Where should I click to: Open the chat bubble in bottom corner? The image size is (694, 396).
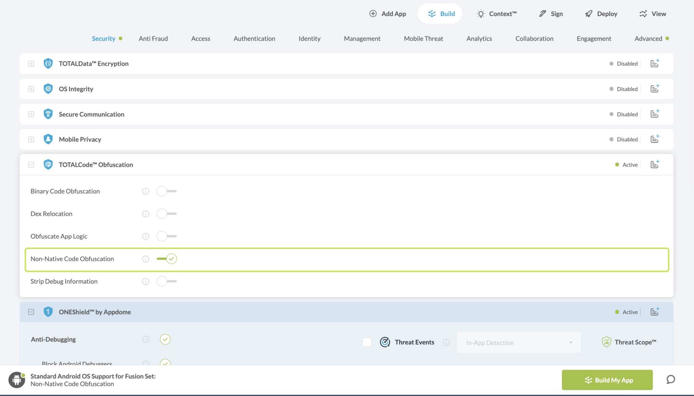[670, 380]
